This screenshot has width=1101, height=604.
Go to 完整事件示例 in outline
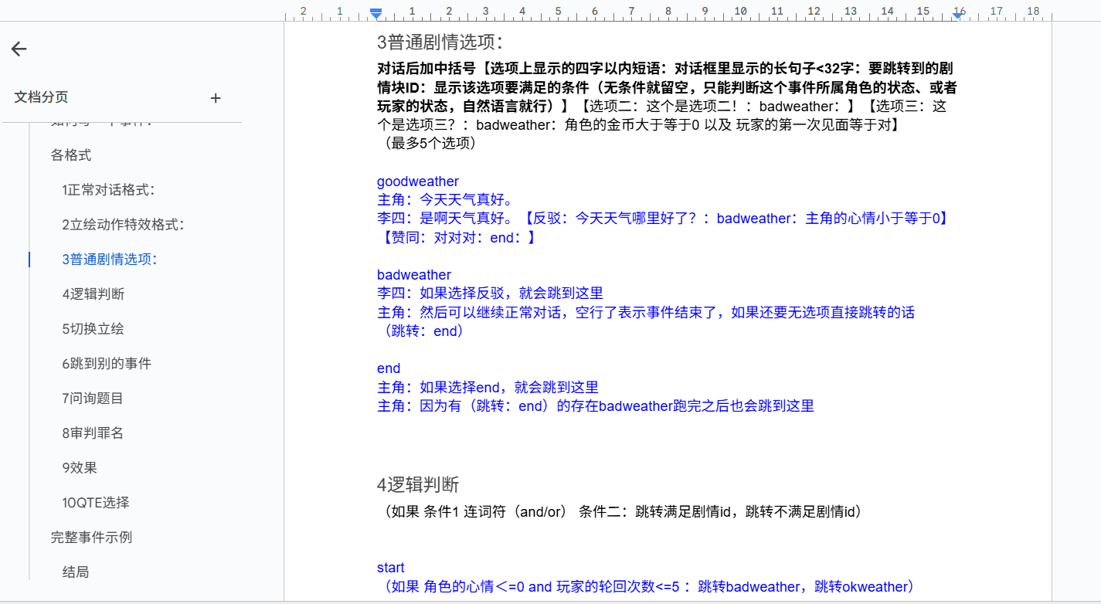point(91,538)
